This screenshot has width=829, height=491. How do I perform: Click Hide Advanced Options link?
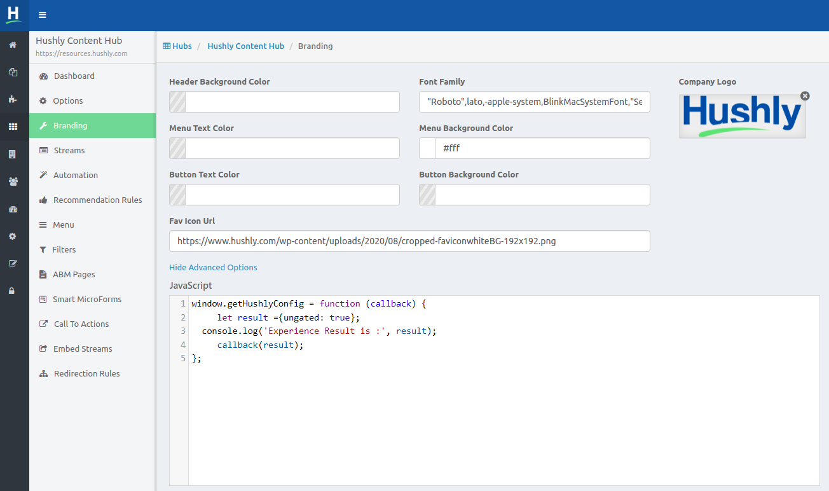tap(213, 267)
